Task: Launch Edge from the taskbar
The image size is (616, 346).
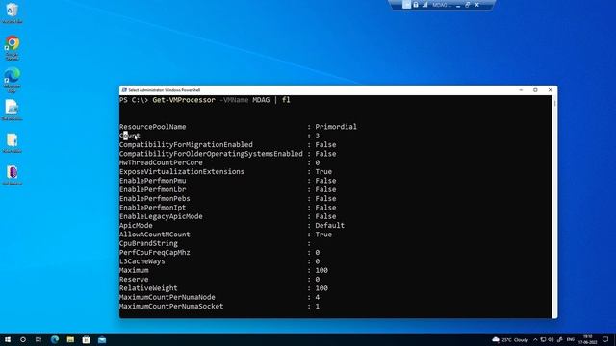Action: [x=55, y=339]
